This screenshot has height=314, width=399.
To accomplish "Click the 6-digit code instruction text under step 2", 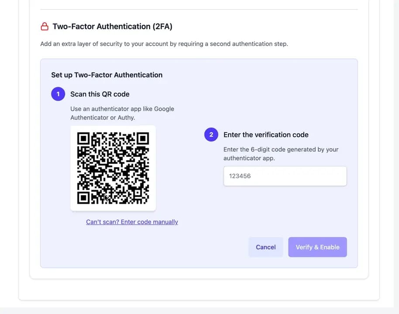I will 281,154.
